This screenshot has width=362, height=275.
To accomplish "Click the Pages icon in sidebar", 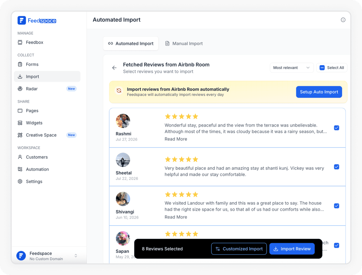I will tap(20, 110).
